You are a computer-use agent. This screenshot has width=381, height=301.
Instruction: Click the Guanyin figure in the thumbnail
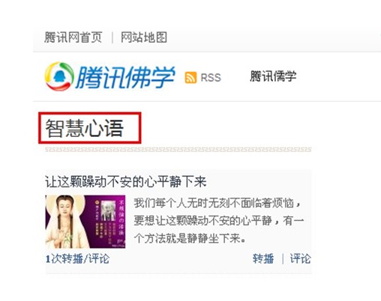click(x=65, y=222)
